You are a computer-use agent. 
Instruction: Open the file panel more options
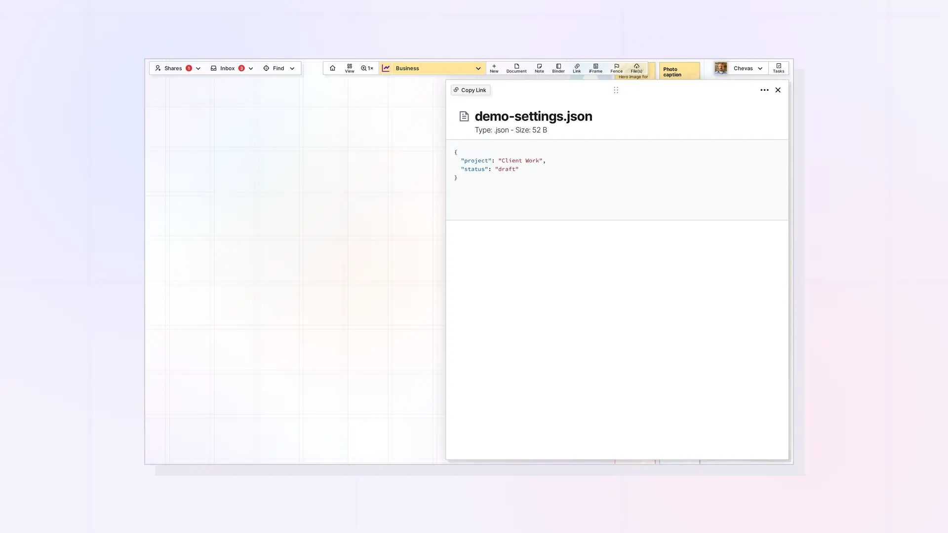(x=764, y=90)
